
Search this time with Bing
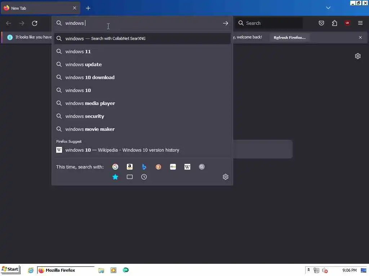[x=144, y=167]
